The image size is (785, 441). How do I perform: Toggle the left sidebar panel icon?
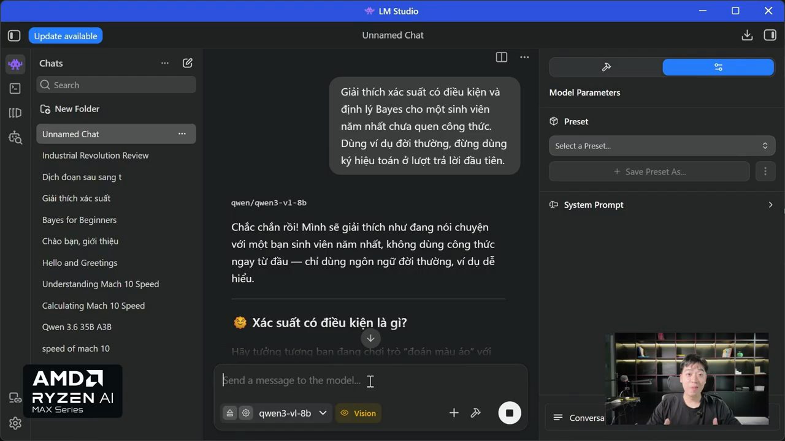14,36
